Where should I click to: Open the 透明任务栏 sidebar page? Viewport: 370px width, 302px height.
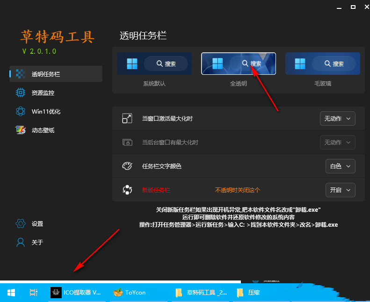[56, 74]
